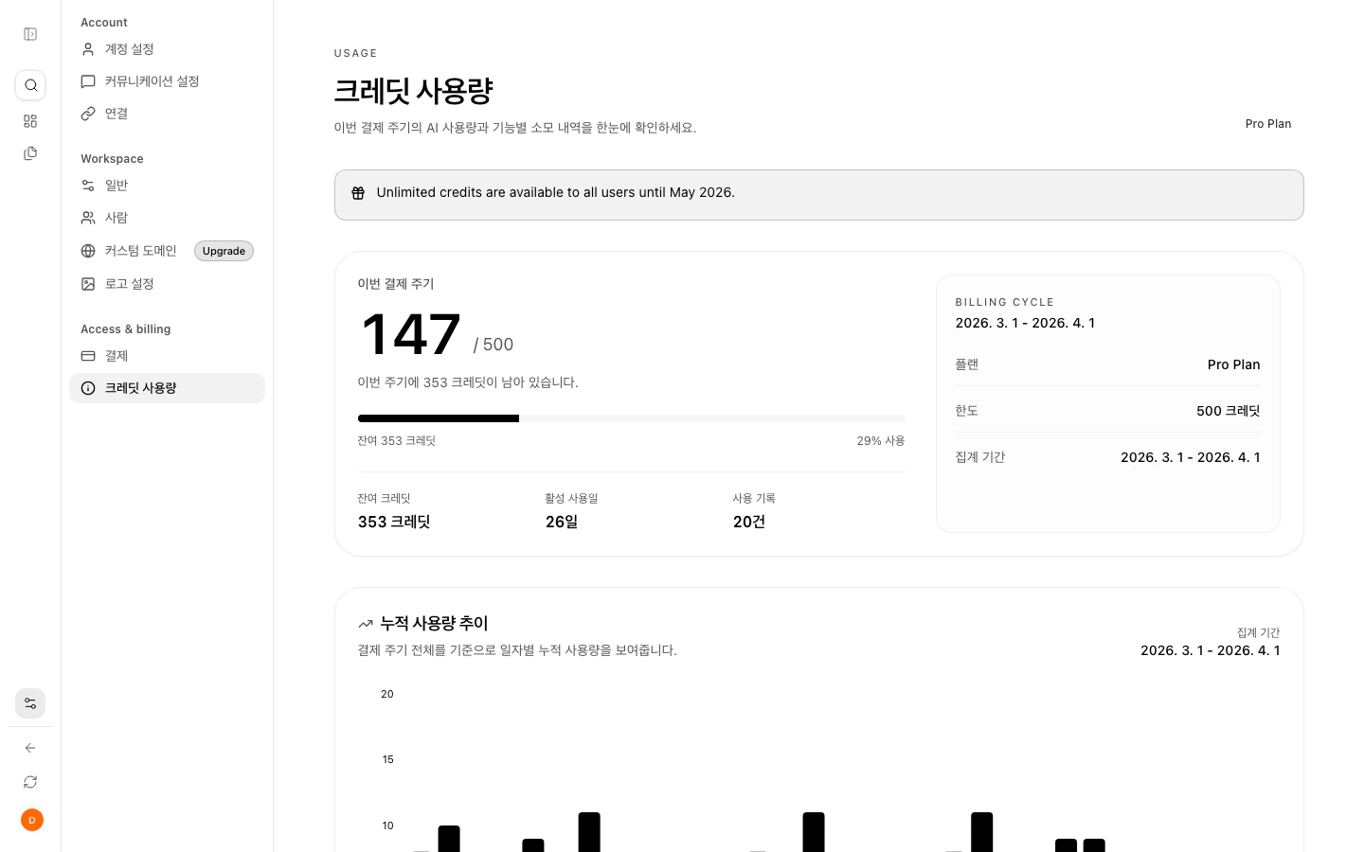Open search from the left icon rail
Image resolution: width=1364 pixels, height=852 pixels.
pos(30,85)
